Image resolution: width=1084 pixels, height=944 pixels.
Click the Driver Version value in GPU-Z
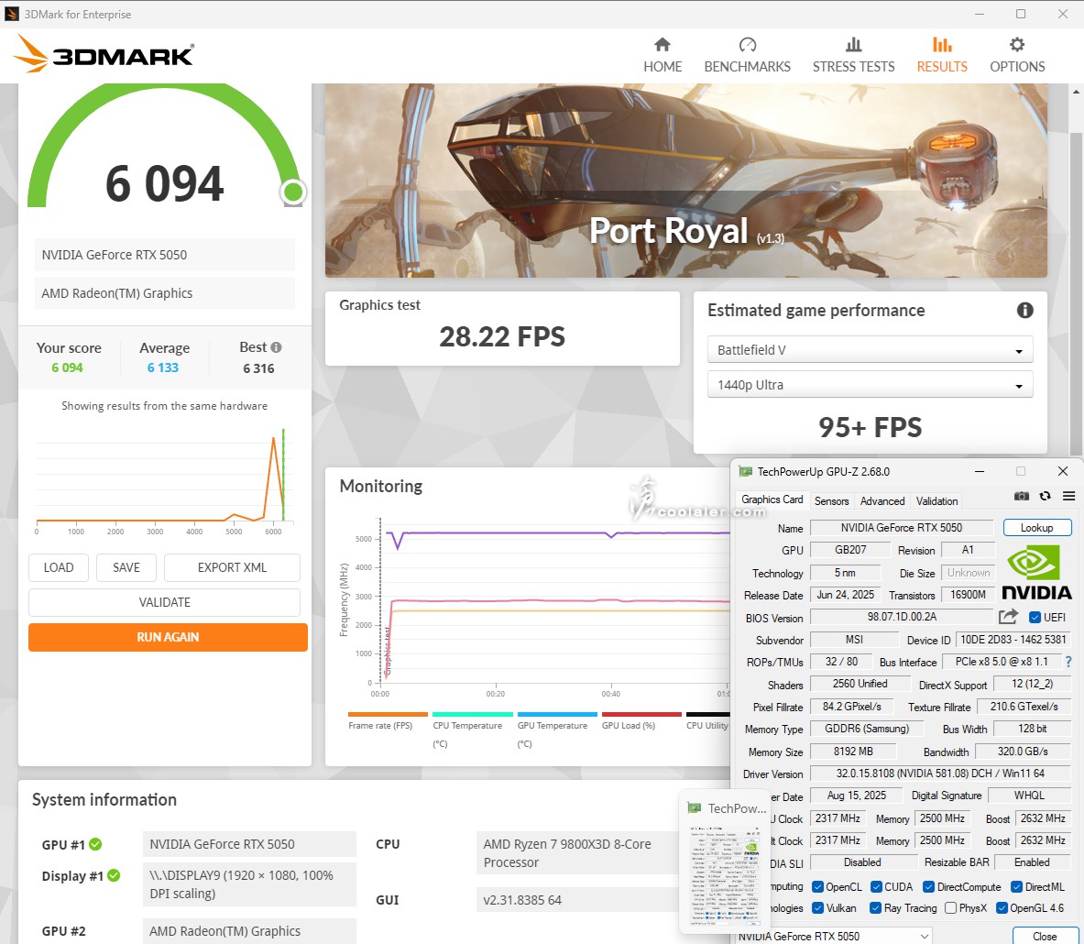(x=940, y=774)
